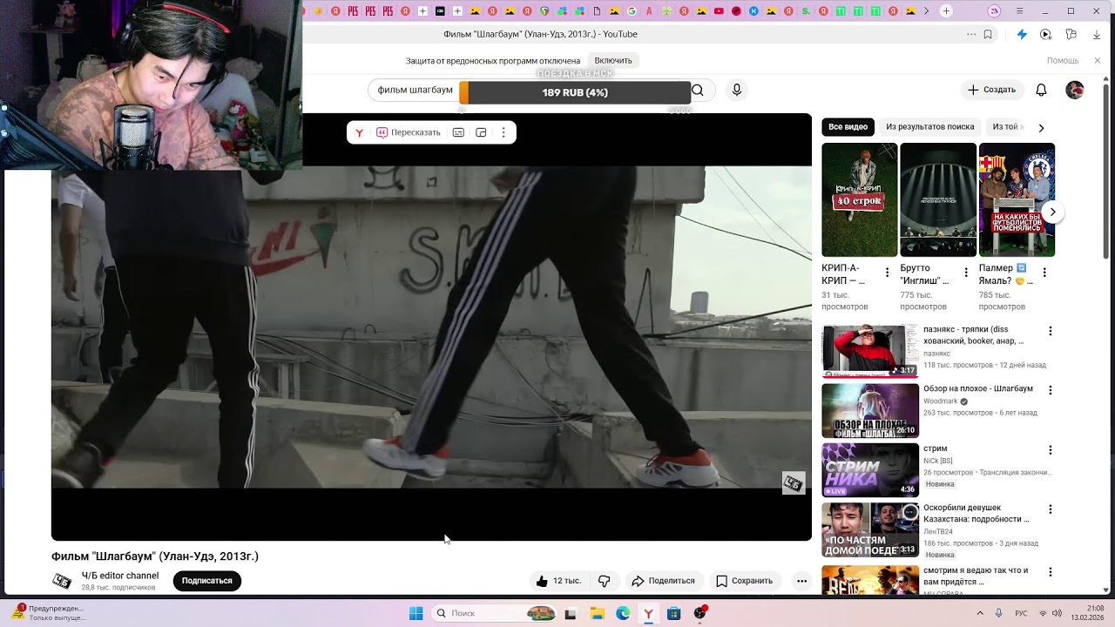
Task: Open the Ч/Б editor channel name link
Action: (120, 576)
